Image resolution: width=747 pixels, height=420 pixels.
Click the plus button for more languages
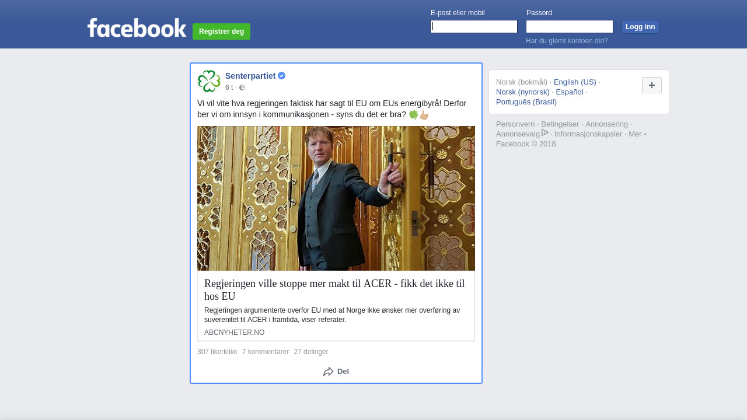point(652,85)
